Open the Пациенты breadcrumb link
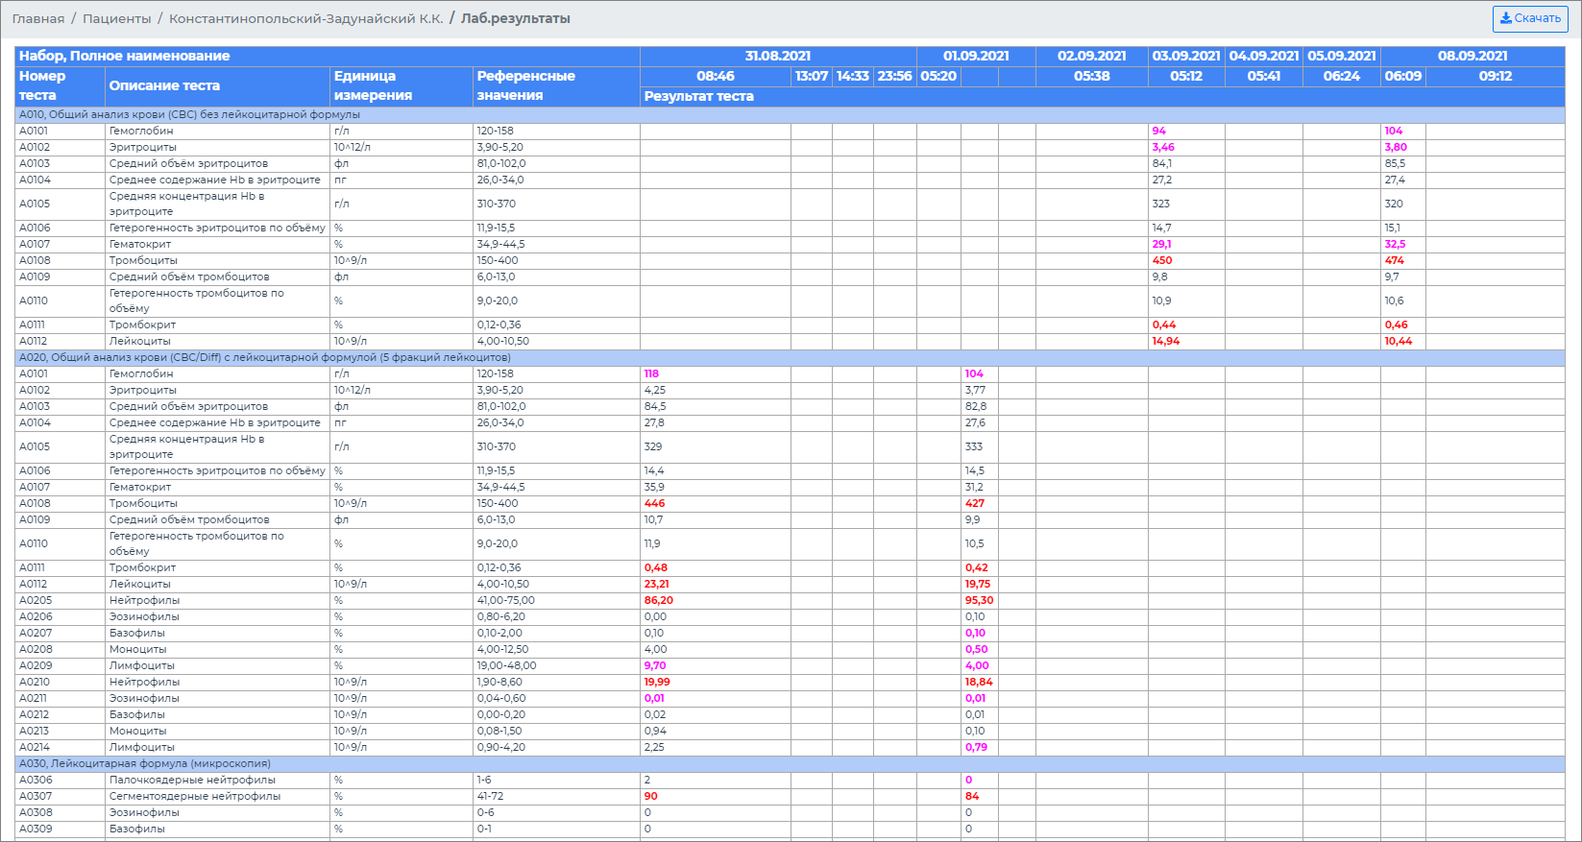 coord(116,19)
